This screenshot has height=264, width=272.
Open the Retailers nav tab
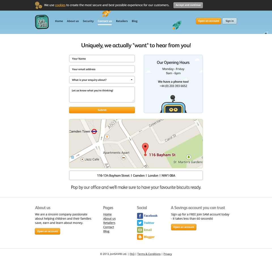click(x=122, y=21)
